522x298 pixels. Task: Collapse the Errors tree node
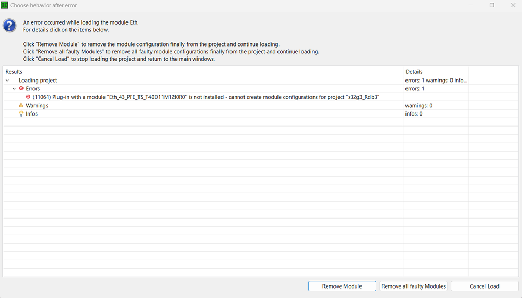point(14,89)
